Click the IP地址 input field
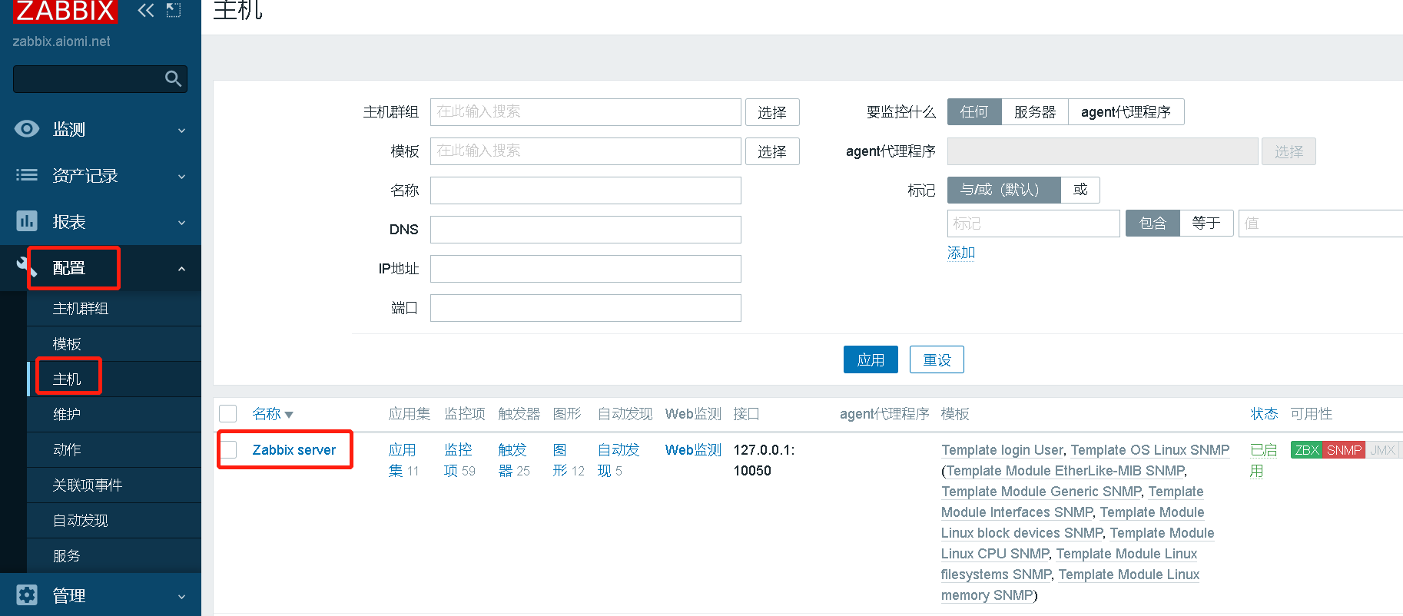 tap(585, 269)
